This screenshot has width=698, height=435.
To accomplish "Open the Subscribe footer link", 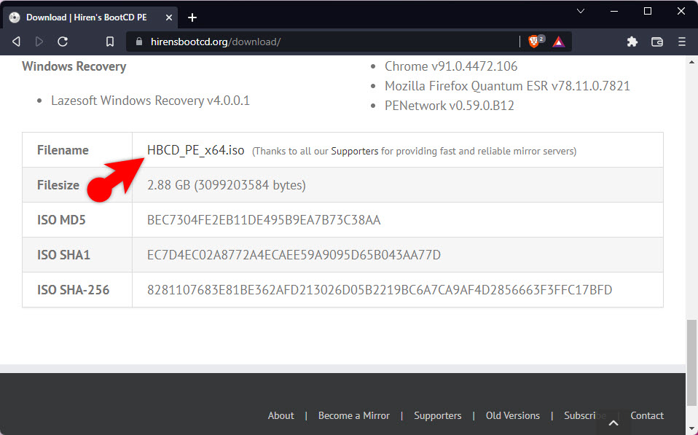I will pyautogui.click(x=585, y=415).
